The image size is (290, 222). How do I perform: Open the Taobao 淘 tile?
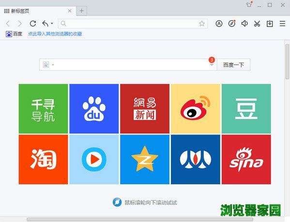point(43,160)
